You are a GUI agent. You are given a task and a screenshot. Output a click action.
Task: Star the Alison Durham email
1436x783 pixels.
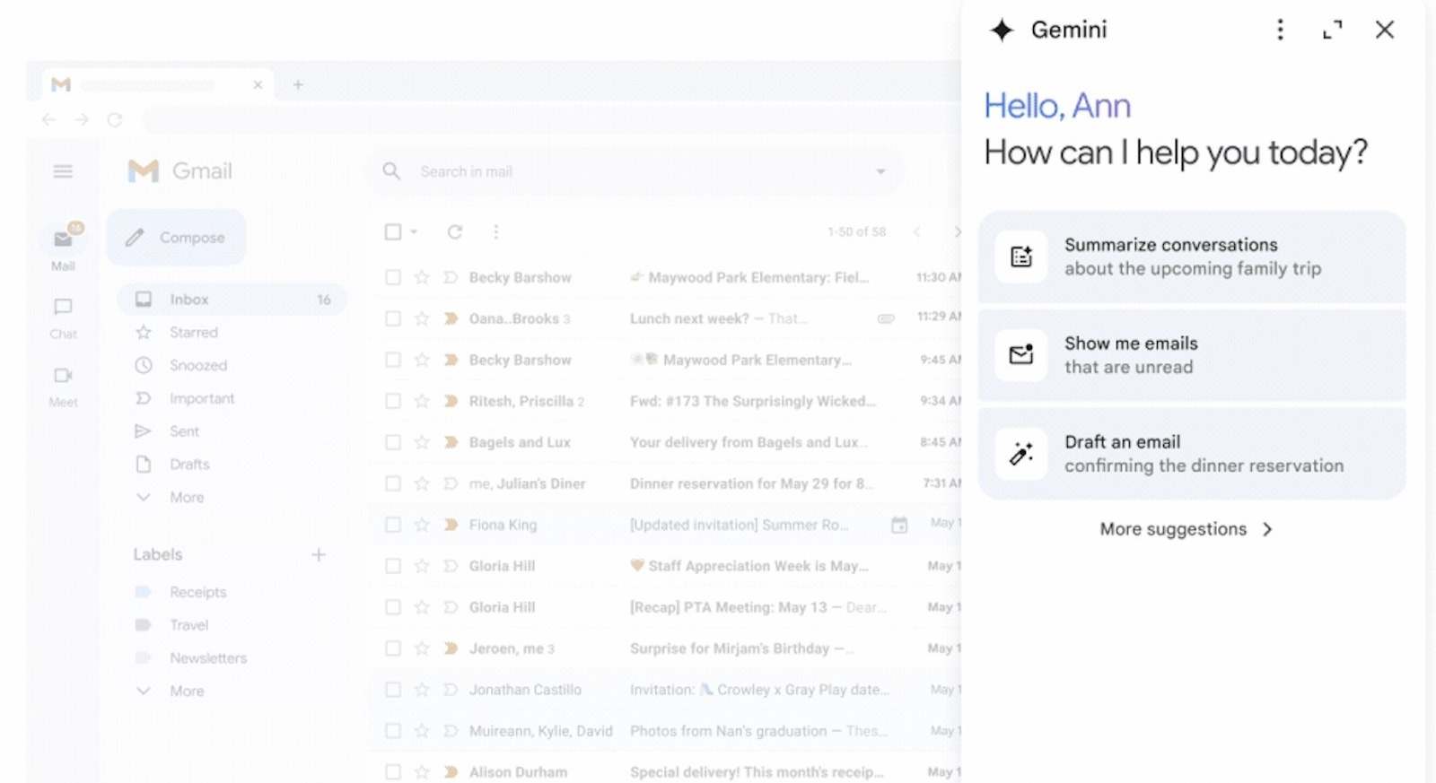(422, 772)
